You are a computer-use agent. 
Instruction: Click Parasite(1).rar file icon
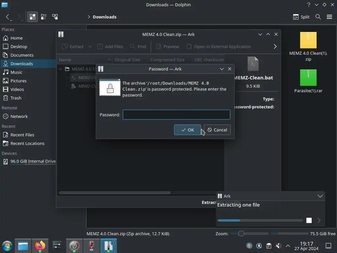(308, 78)
